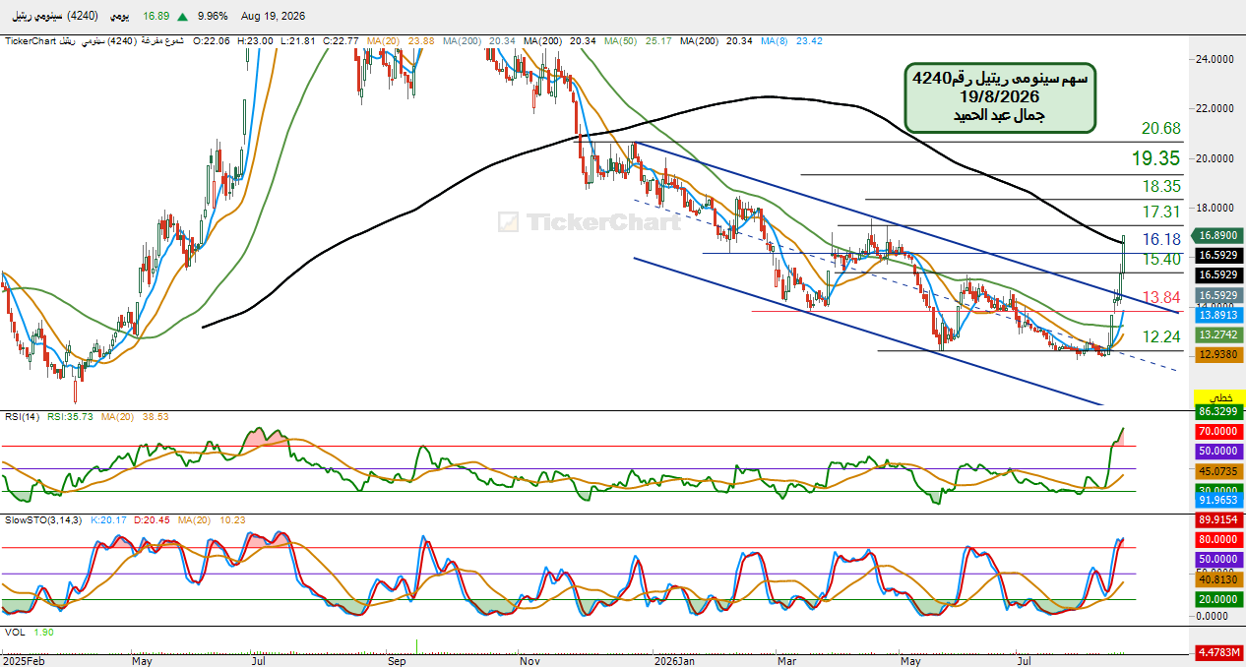
Task: Select the VOL indicator label
Action: [15, 633]
